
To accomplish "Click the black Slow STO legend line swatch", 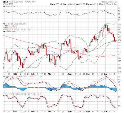I will click(x=4, y=94).
